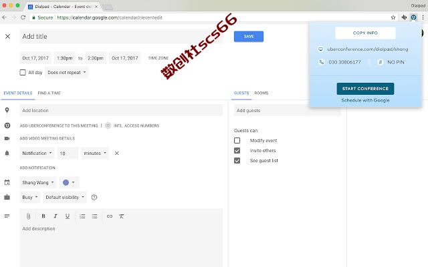Attach a file with the paperclip icon
This screenshot has height=267, width=428.
coord(28,216)
